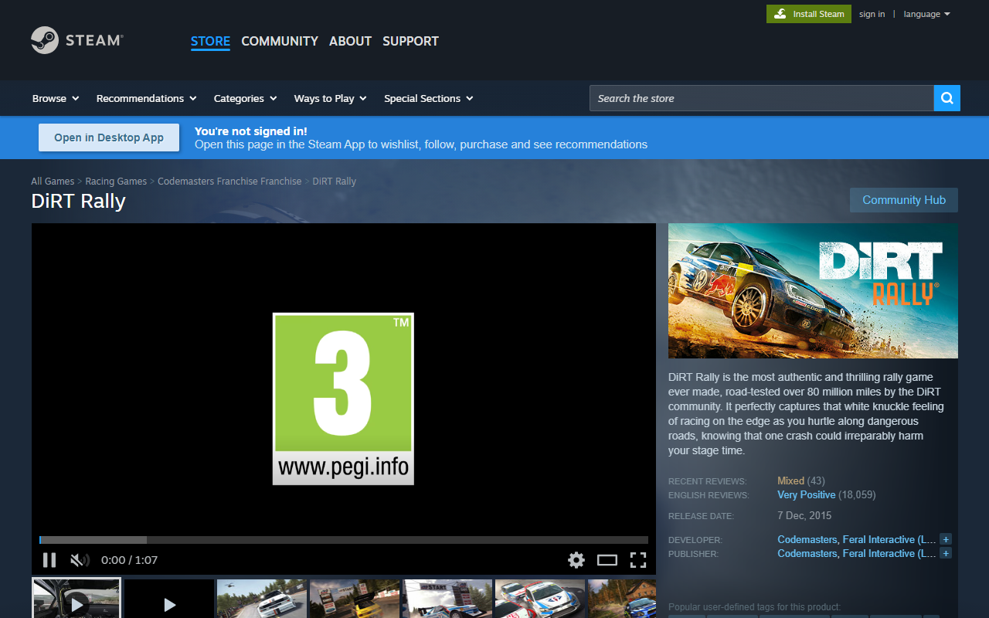Open Mixed recent reviews link
The image size is (989, 618).
pyautogui.click(x=790, y=480)
